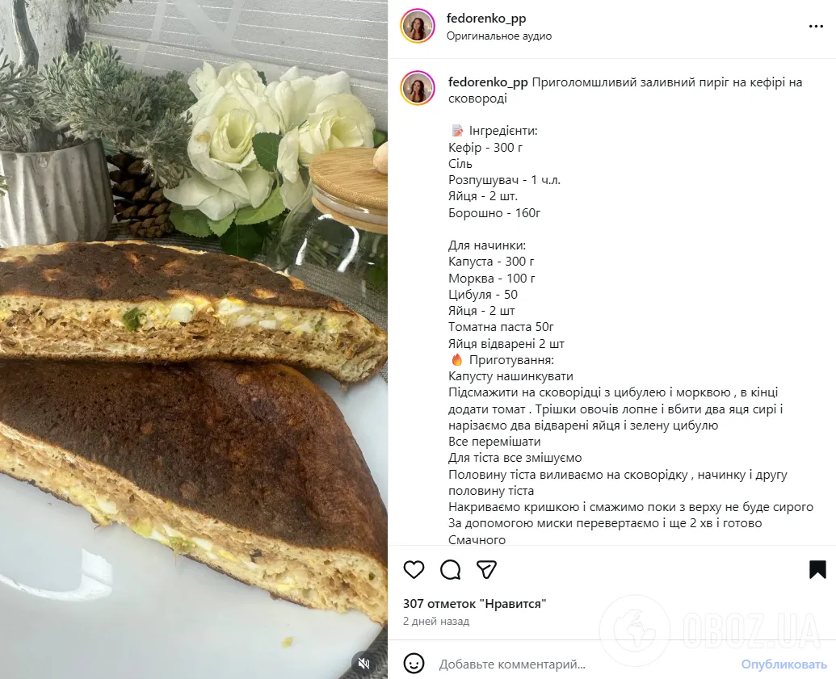The image size is (836, 679).
Task: Click the pie video thumbnail
Action: point(194,339)
